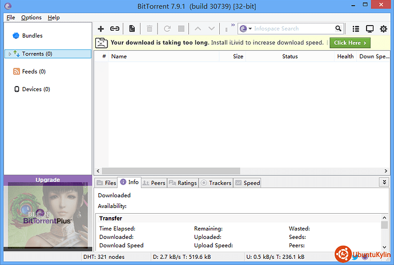Screen dimensions: 394x265
Task: Click the Create New Torrent file icon
Action: coord(132,29)
